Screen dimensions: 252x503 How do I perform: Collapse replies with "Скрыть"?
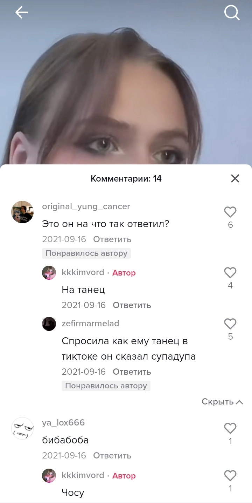[222, 402]
